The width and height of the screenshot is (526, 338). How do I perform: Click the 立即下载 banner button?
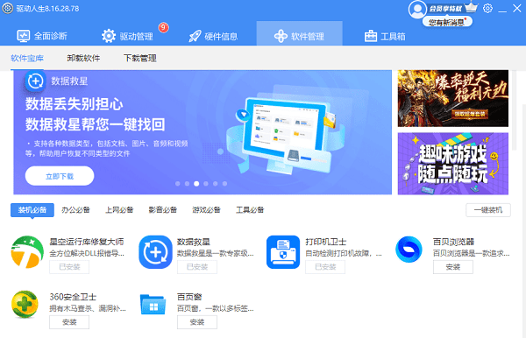(60, 176)
